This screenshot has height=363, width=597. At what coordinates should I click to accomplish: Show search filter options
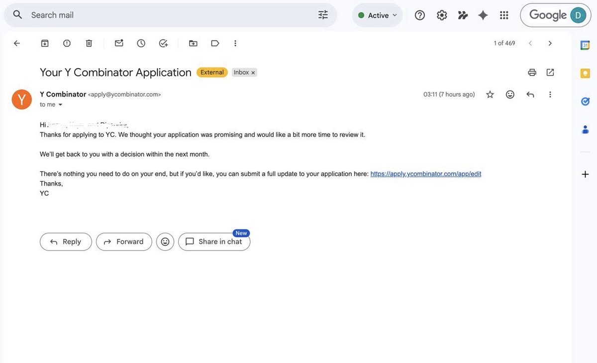pos(323,15)
